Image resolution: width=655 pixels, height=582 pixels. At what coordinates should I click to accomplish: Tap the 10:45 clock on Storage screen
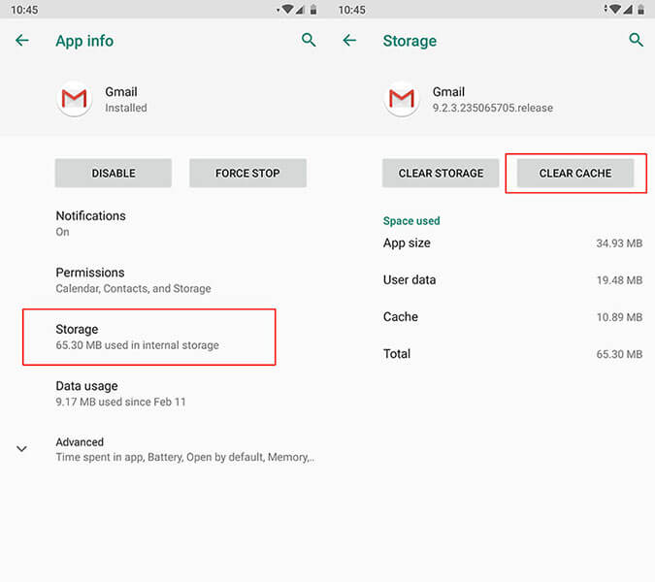(x=351, y=10)
